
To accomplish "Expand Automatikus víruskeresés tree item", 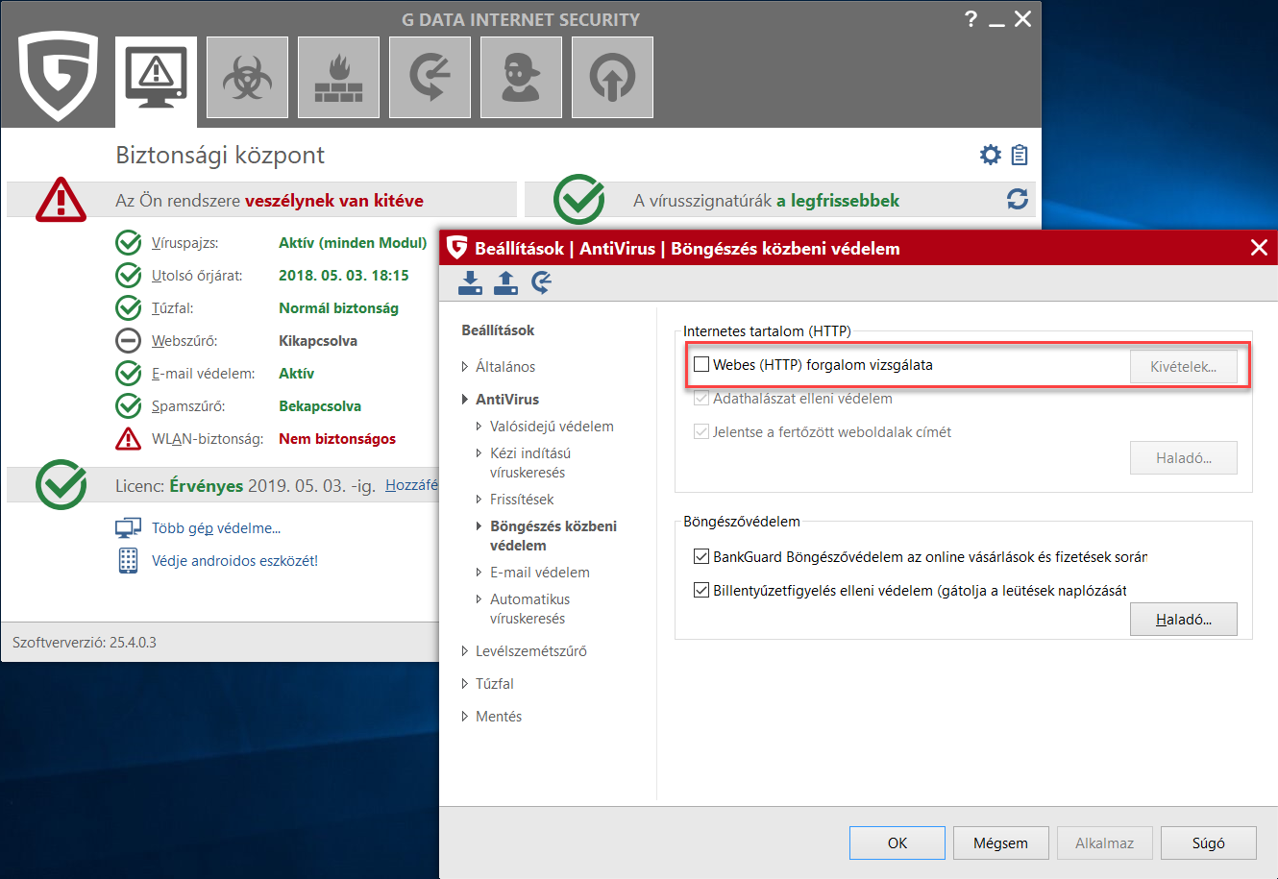I will [x=479, y=599].
